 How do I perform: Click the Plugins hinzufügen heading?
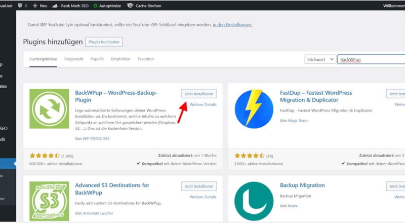(53, 42)
